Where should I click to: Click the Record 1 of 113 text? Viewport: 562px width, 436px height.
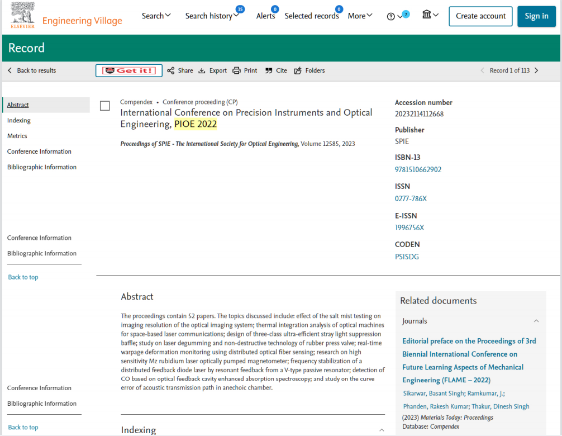[x=509, y=70]
